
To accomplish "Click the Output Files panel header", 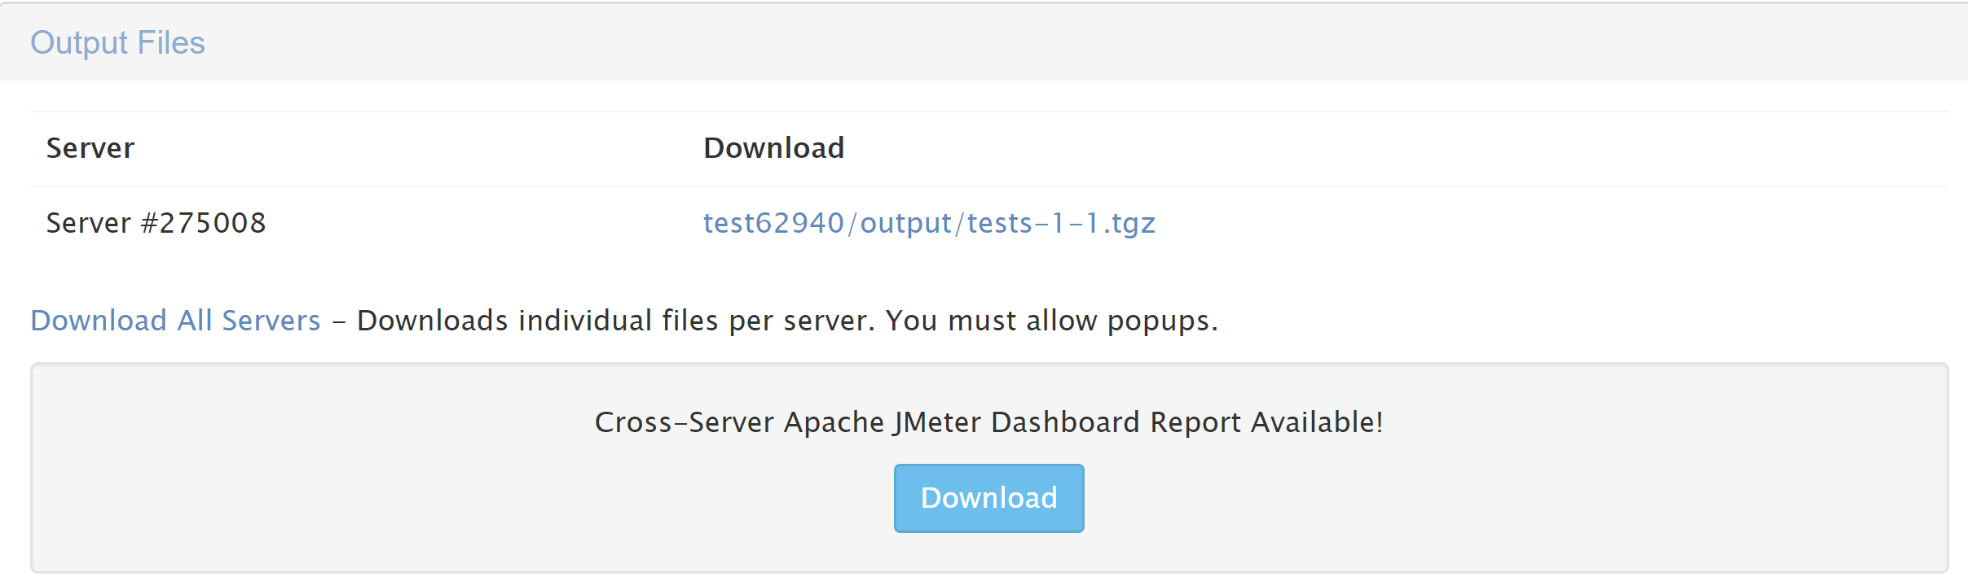I will [x=117, y=41].
